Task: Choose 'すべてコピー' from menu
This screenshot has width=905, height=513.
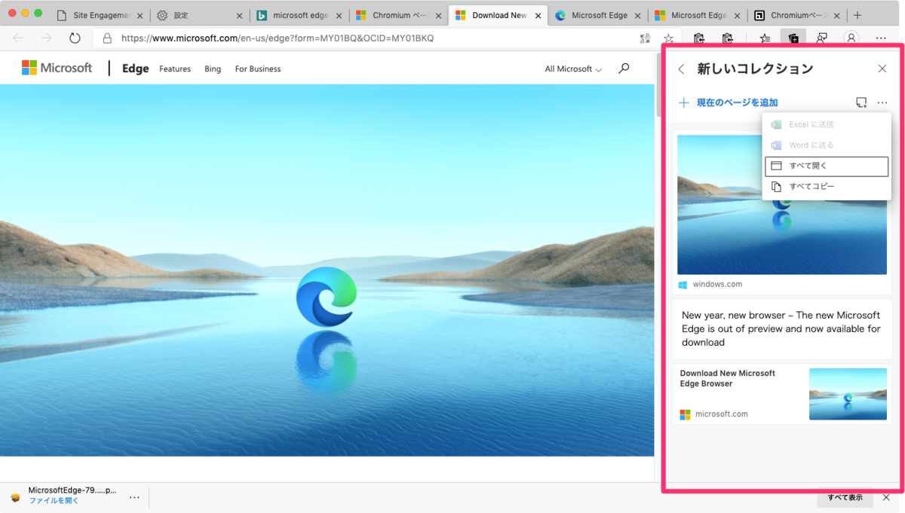Action: pos(827,186)
